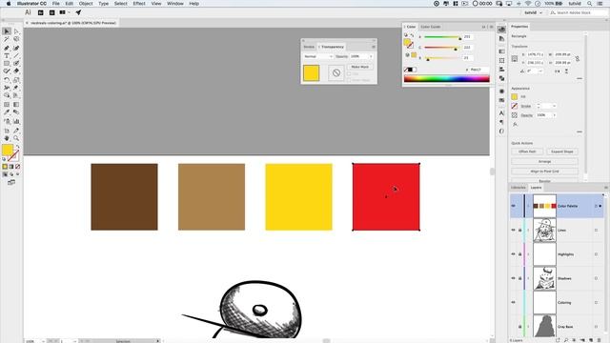The width and height of the screenshot is (610, 343).
Task: Select the Rectangle tool
Action: click(7, 64)
